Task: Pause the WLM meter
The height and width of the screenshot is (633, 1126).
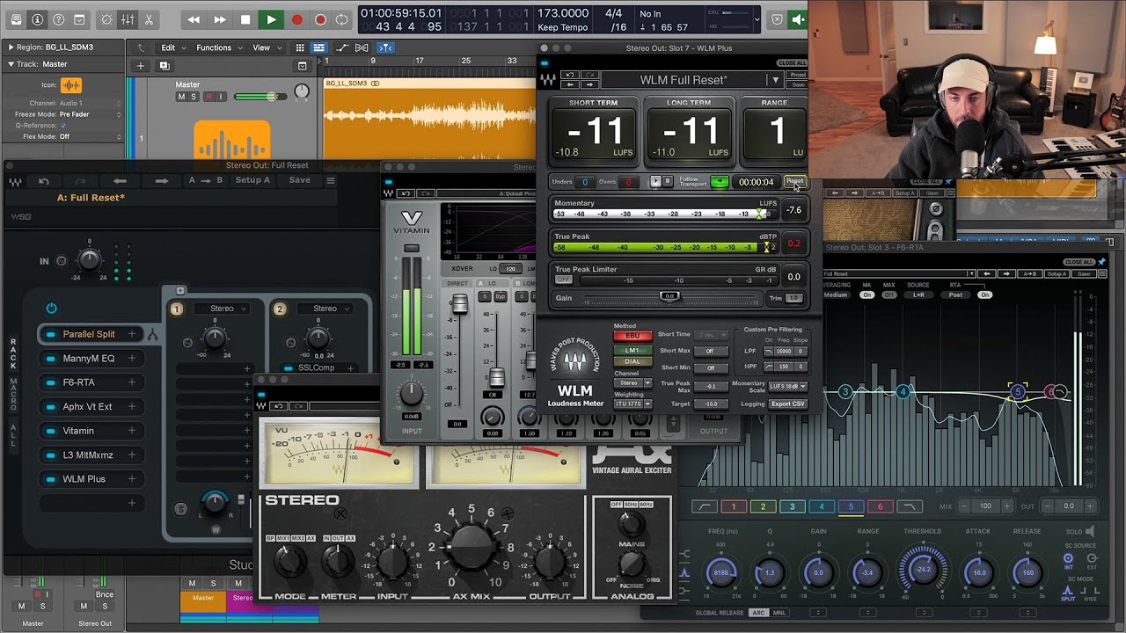Action: pyautogui.click(x=667, y=182)
